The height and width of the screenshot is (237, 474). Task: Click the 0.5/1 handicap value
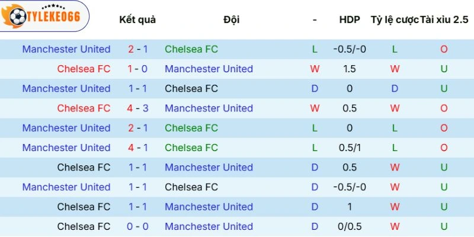[350, 148]
